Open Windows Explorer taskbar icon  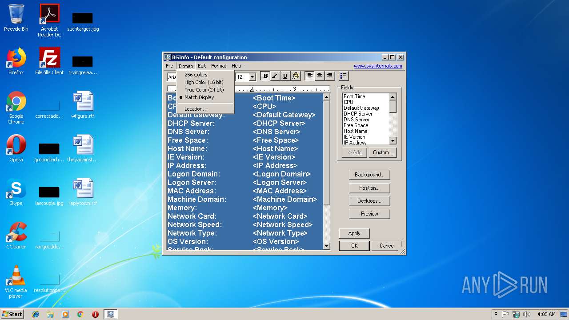pos(50,314)
